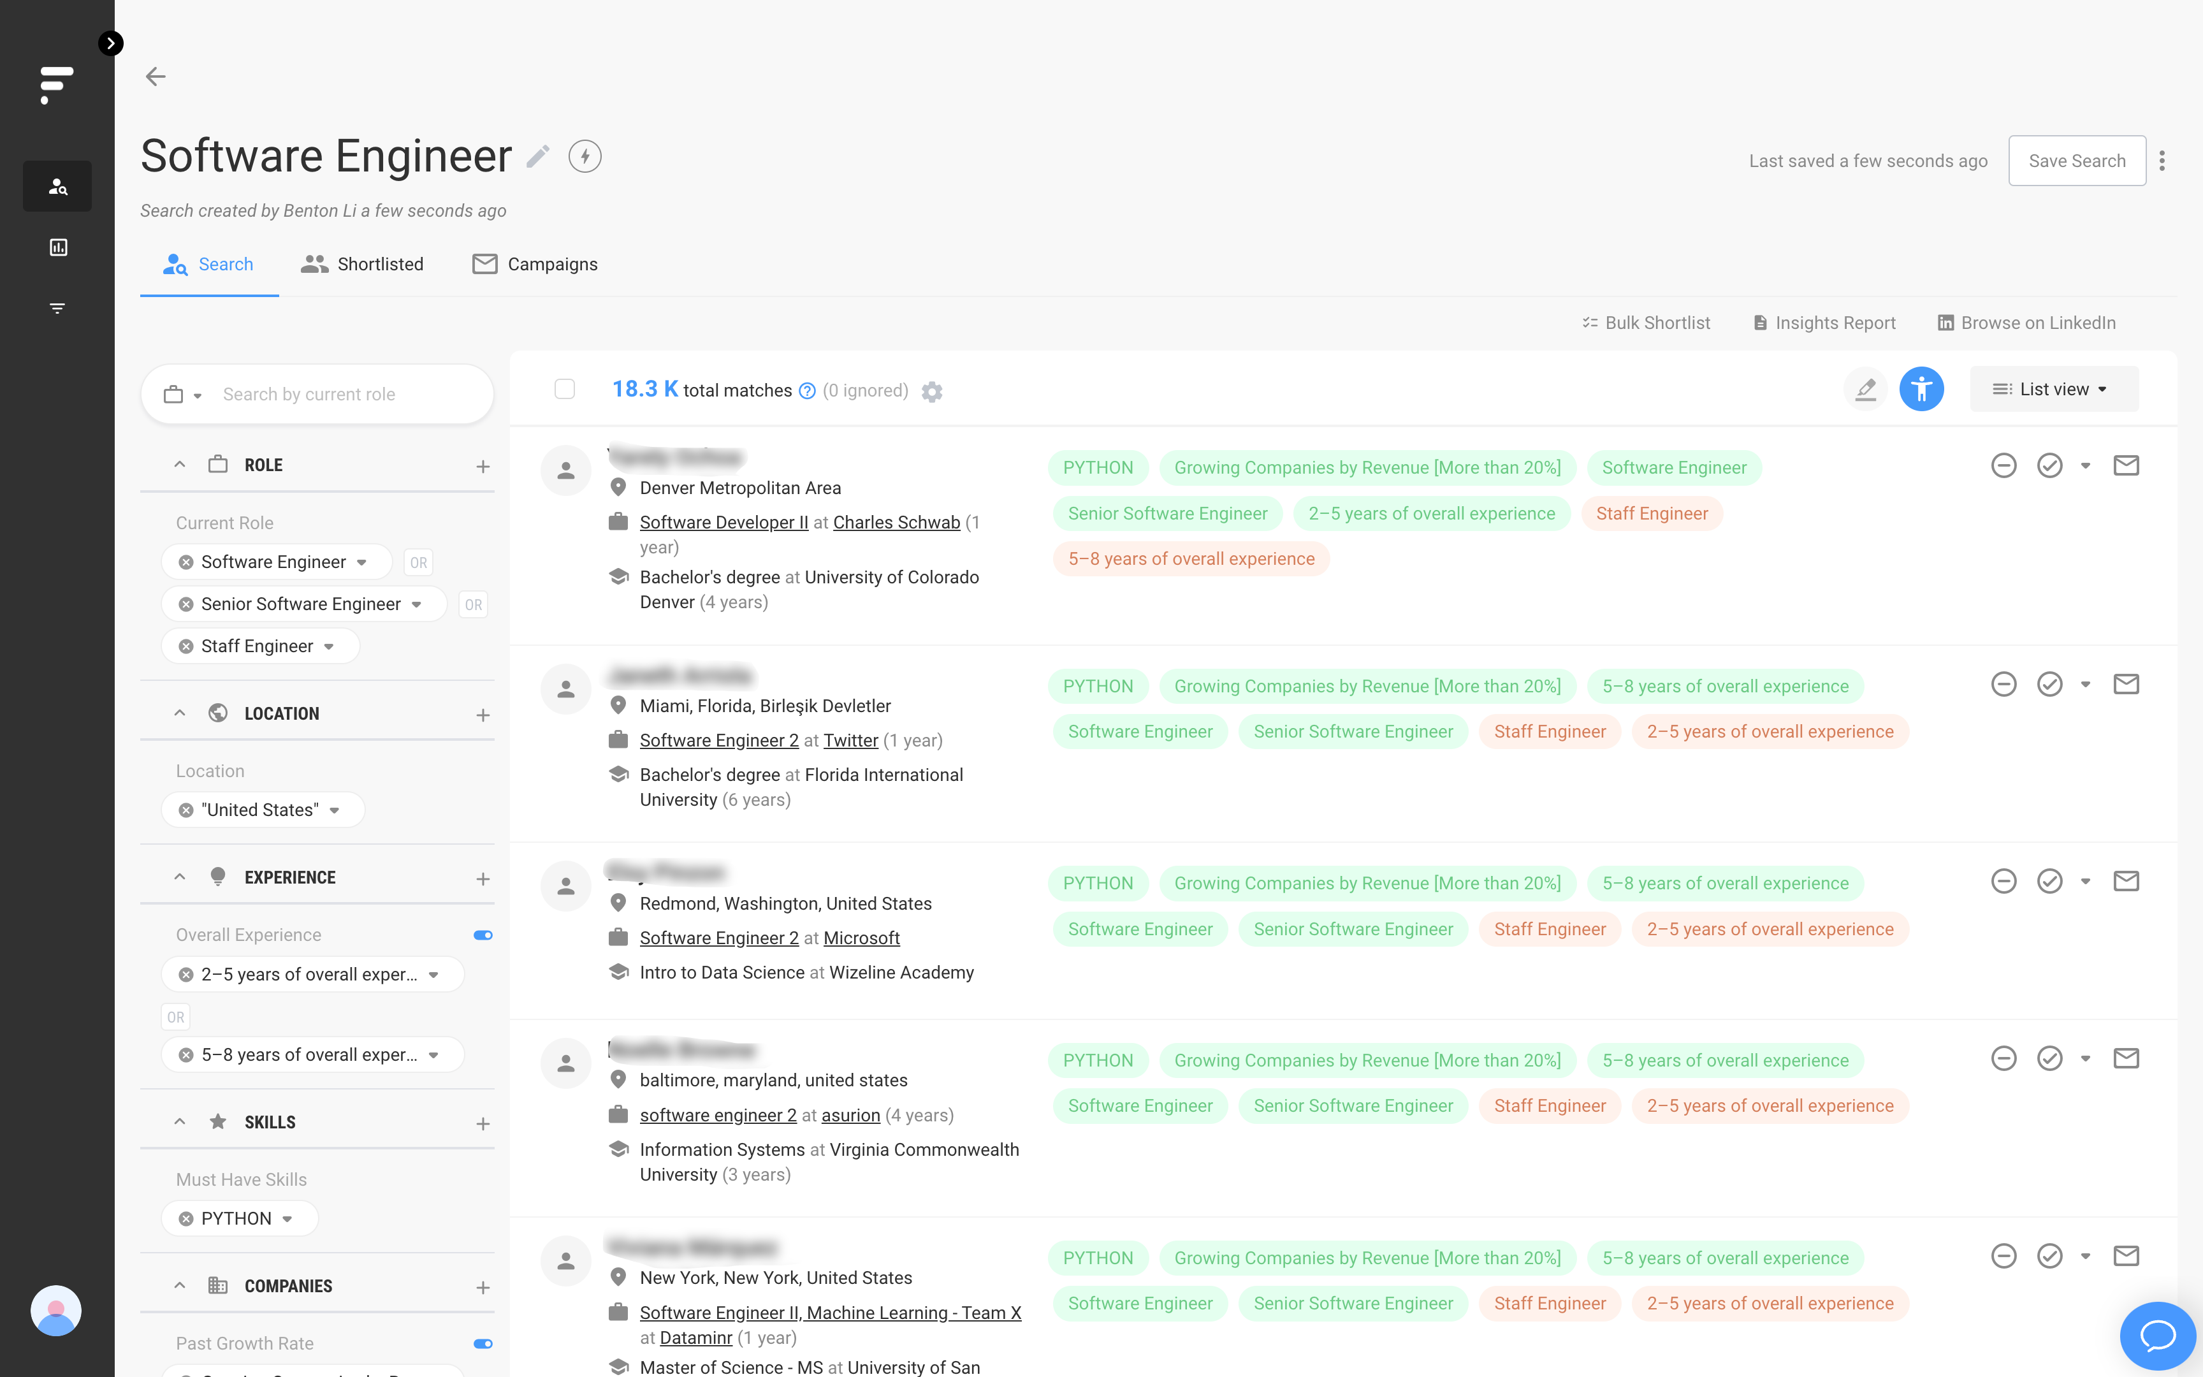The width and height of the screenshot is (2203, 1377).
Task: Click the Save Search button
Action: click(2076, 160)
